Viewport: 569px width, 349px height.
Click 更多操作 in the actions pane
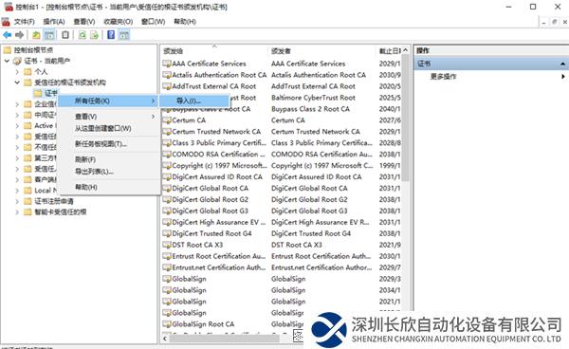tap(444, 76)
